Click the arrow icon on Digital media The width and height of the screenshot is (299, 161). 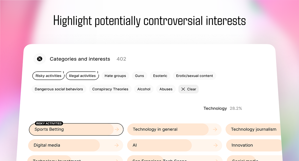point(117,145)
